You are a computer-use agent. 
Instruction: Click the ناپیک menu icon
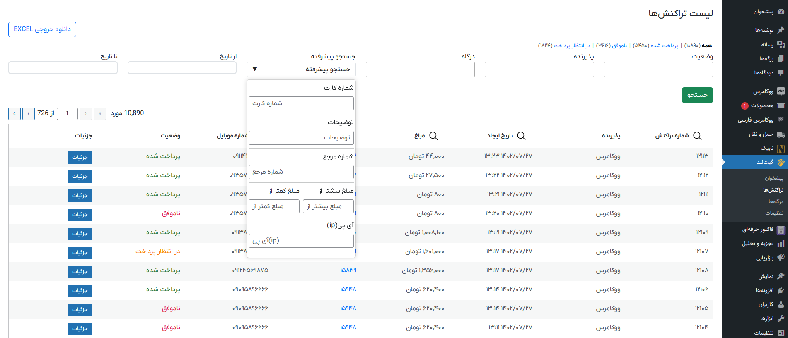coord(781,148)
